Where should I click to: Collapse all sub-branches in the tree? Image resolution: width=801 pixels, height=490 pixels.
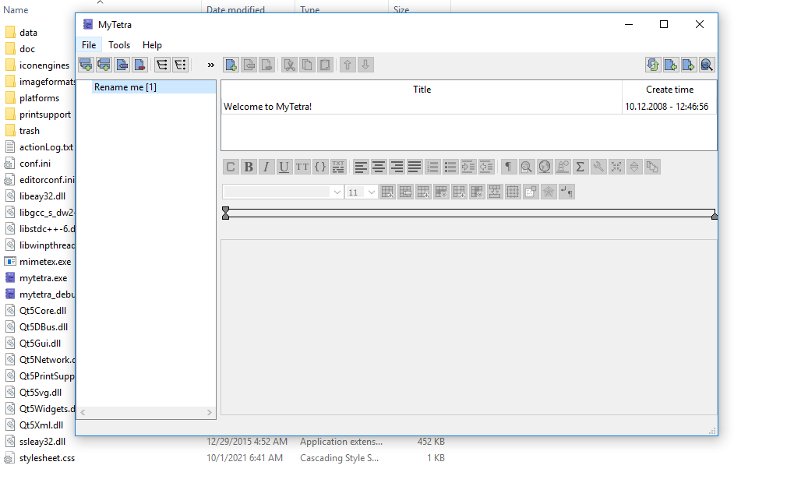[x=180, y=65]
